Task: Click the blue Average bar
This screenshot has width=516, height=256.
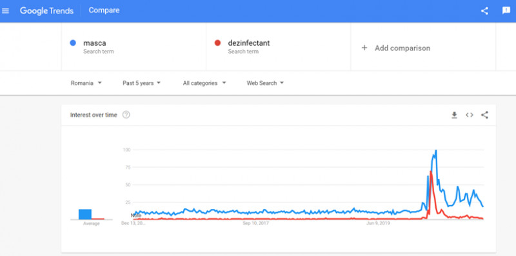Action: (85, 214)
